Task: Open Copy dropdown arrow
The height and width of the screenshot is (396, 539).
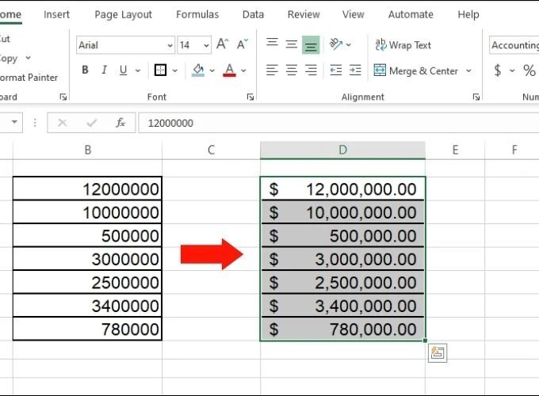Action: (x=29, y=58)
